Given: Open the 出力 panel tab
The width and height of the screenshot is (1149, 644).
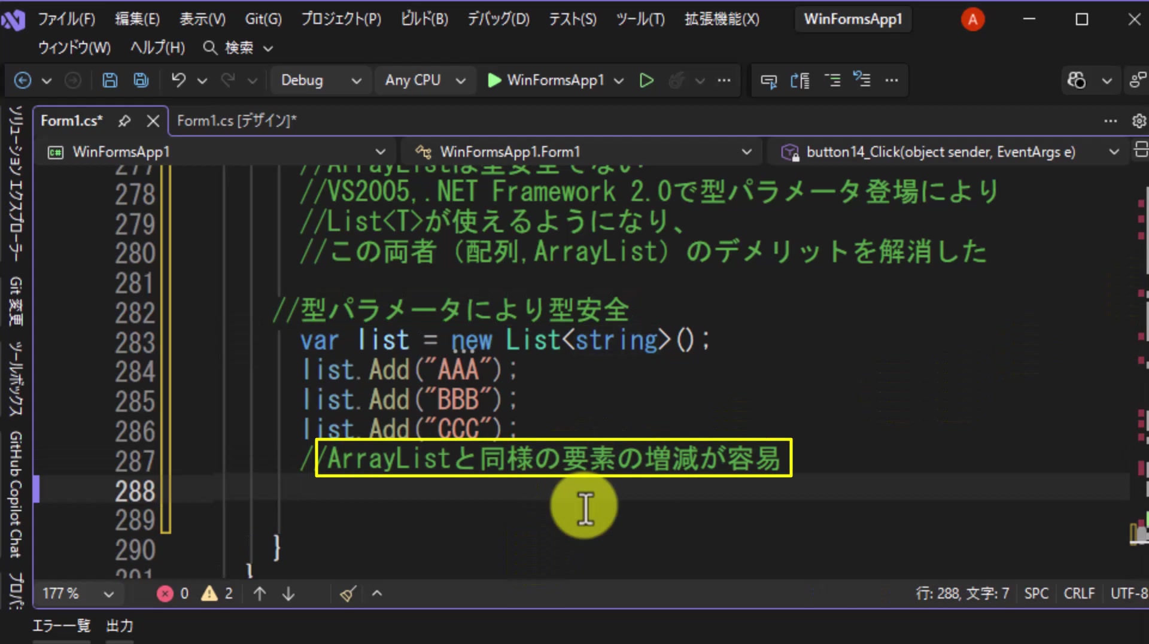Looking at the screenshot, I should [x=120, y=625].
